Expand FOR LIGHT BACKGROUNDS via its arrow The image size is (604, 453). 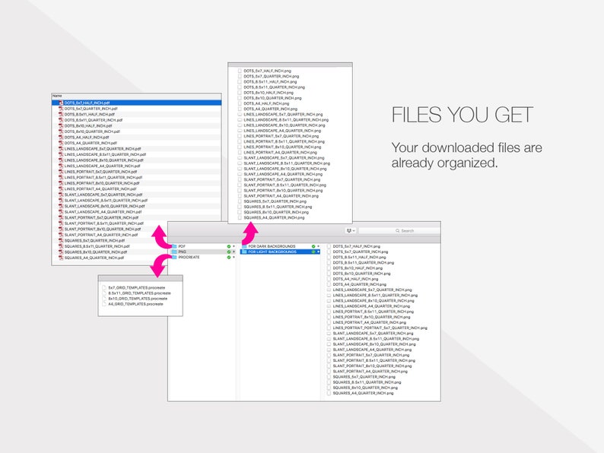[318, 252]
